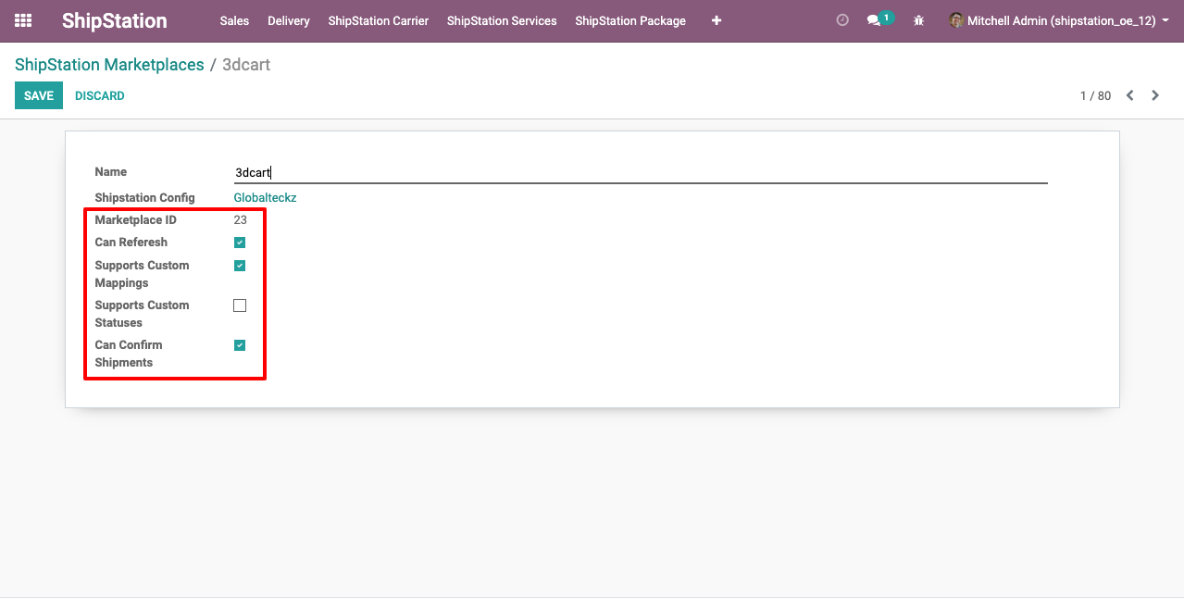Click the Shipstation Config label
Image resolution: width=1184 pixels, height=598 pixels.
click(x=144, y=198)
